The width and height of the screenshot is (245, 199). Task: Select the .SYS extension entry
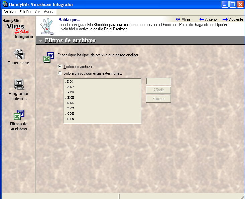[103, 108]
